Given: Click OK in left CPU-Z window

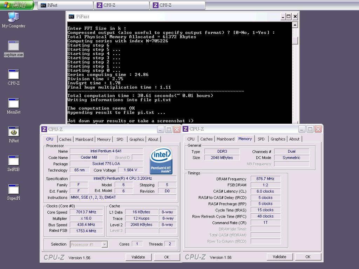Looking at the screenshot, I should [167, 257].
